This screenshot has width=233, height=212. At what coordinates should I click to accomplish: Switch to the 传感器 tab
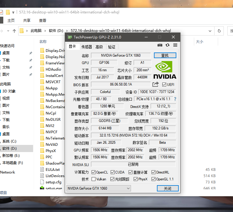[87, 47]
